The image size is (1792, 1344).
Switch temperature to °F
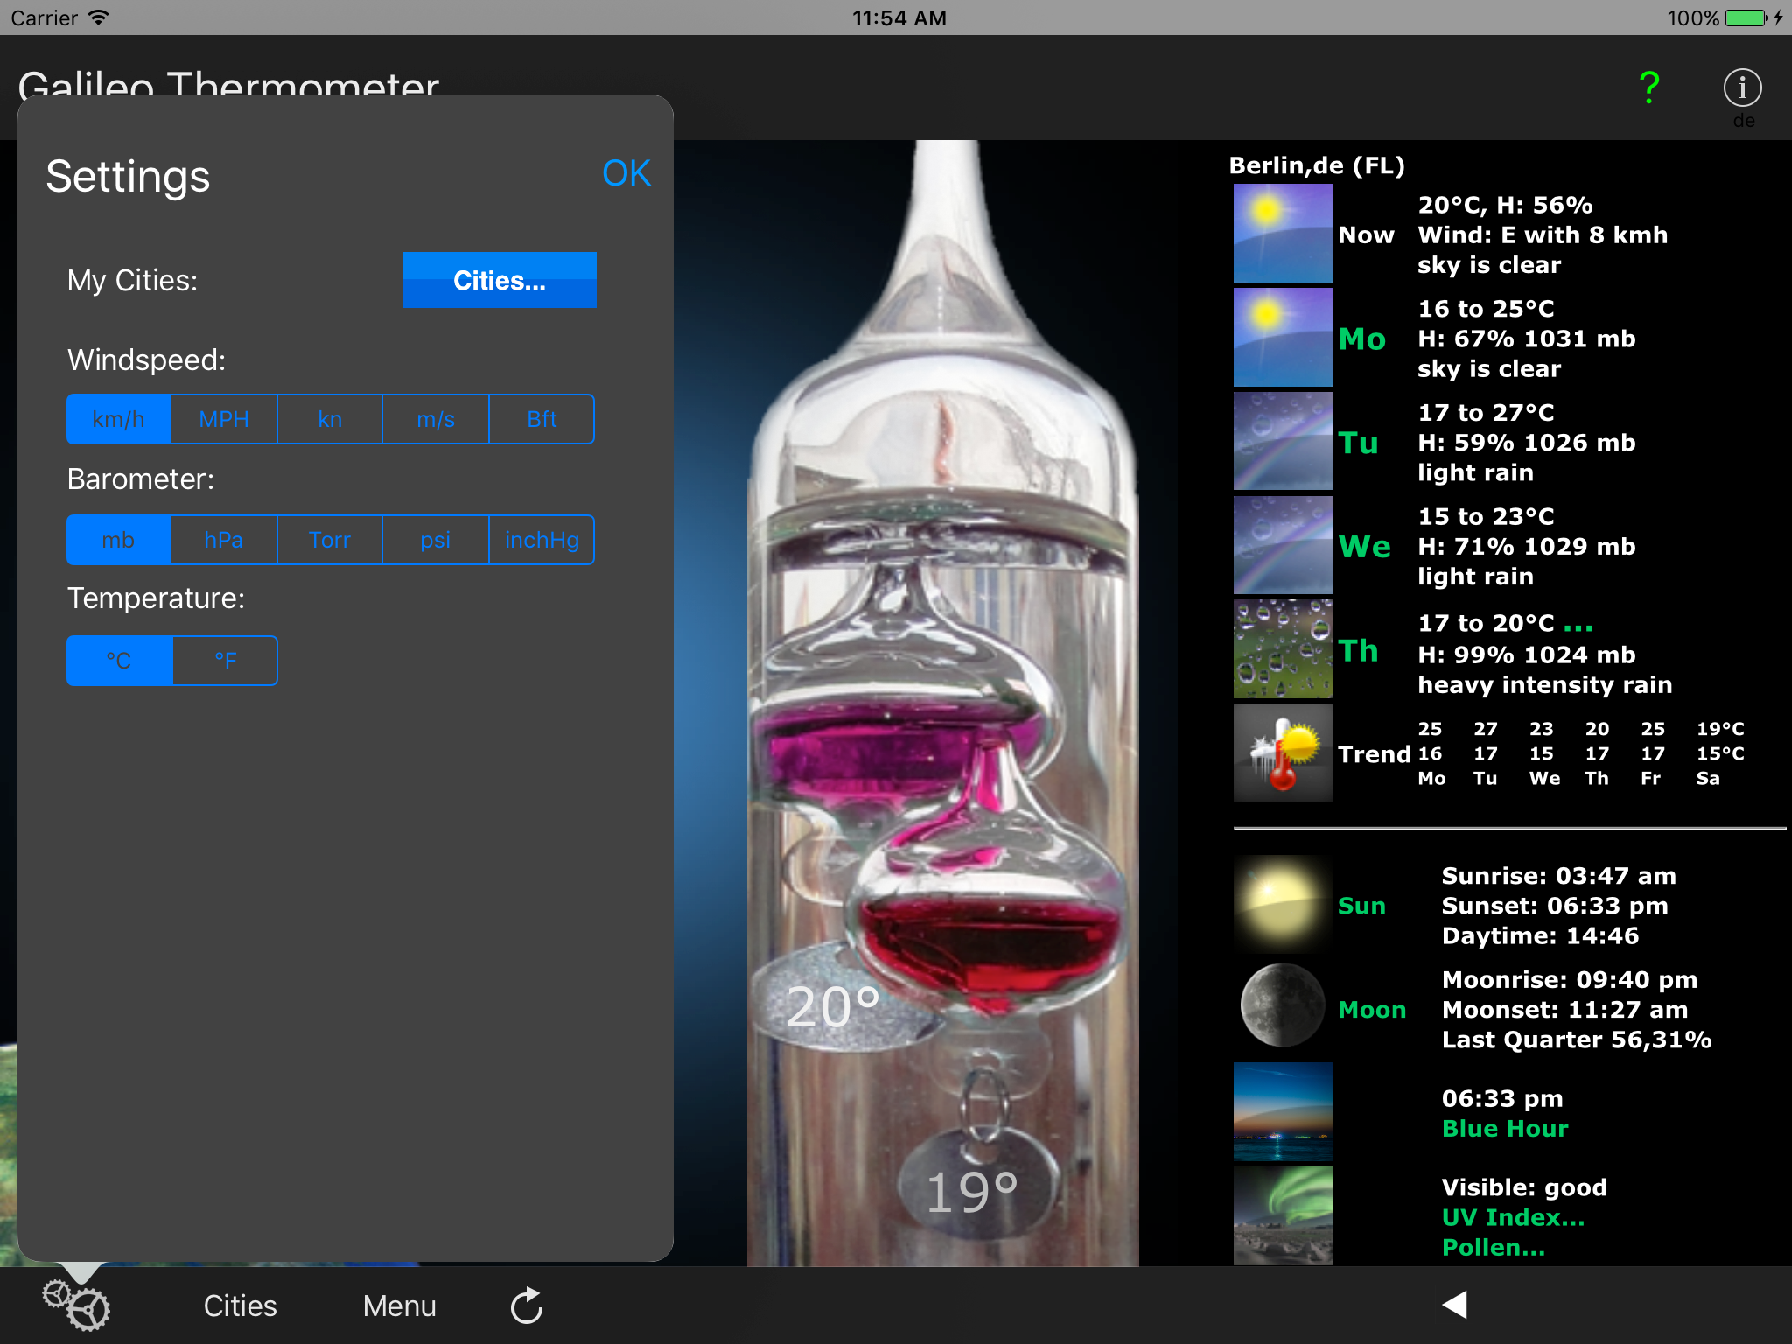225,661
